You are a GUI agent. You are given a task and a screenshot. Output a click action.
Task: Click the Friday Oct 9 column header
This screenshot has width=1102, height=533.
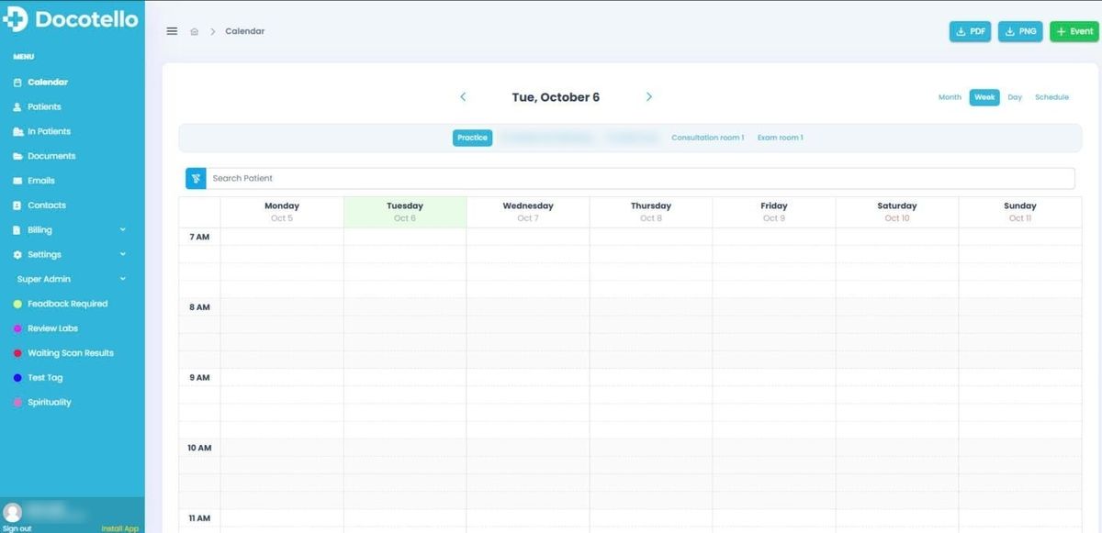774,212
